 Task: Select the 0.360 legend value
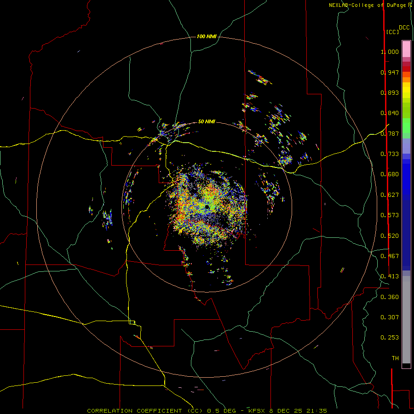pyautogui.click(x=390, y=297)
